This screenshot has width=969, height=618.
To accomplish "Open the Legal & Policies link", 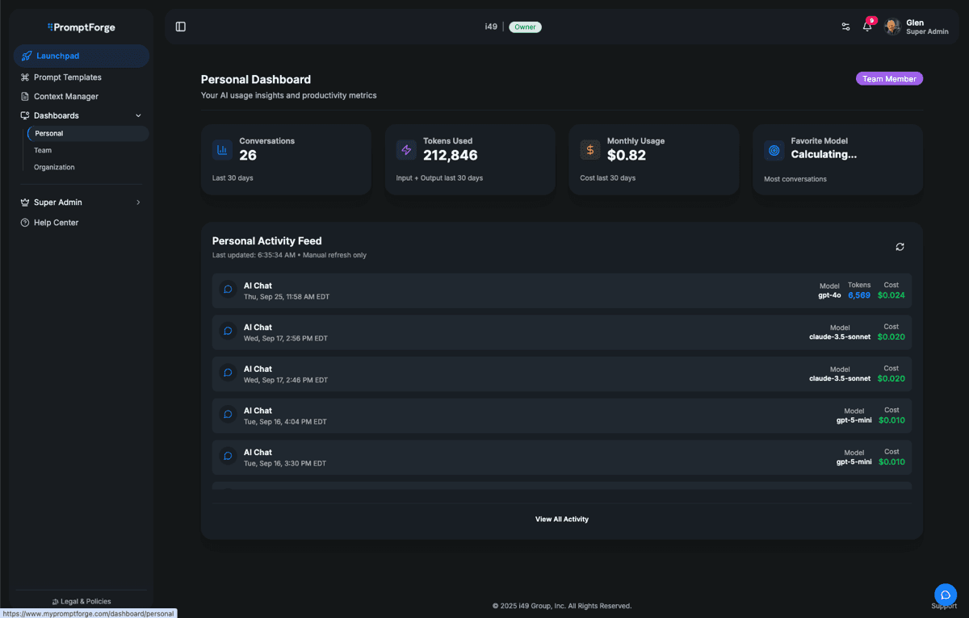I will pos(81,601).
